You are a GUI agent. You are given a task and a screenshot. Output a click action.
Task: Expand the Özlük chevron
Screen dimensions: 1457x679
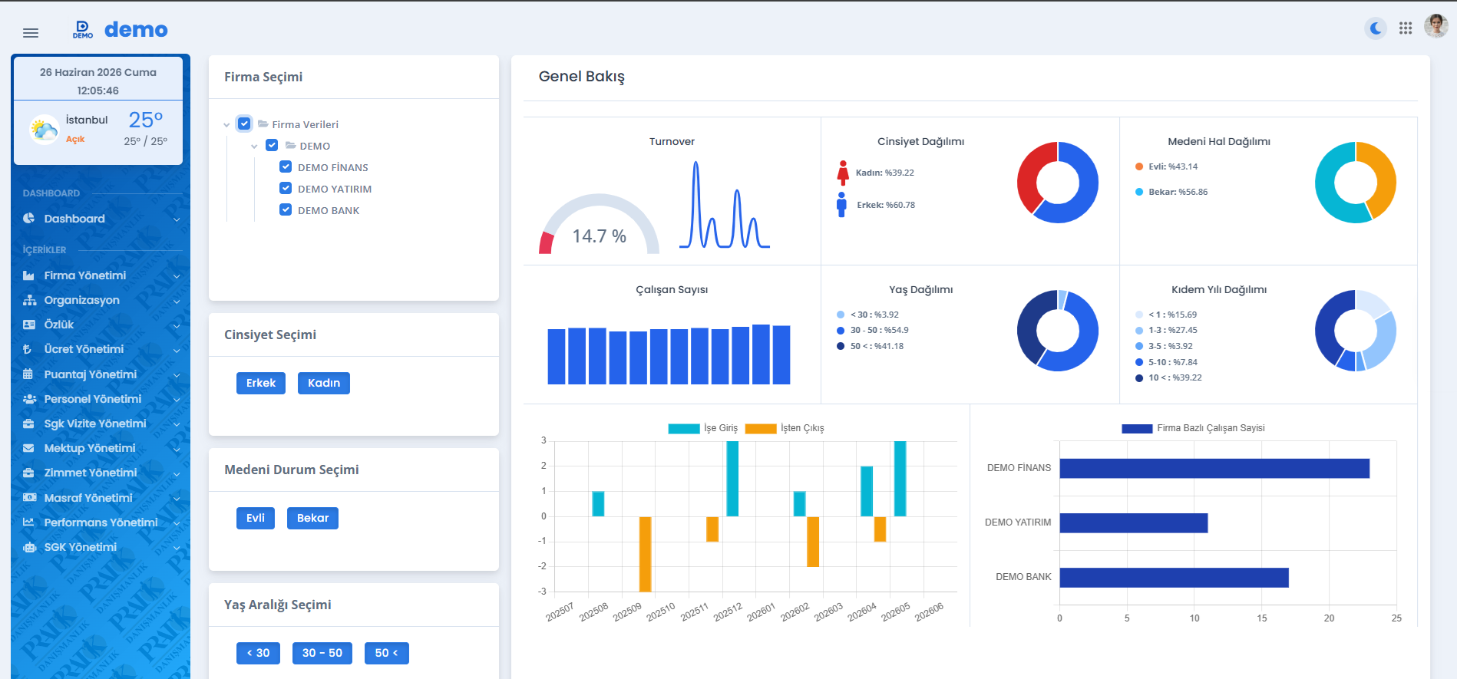coord(177,325)
